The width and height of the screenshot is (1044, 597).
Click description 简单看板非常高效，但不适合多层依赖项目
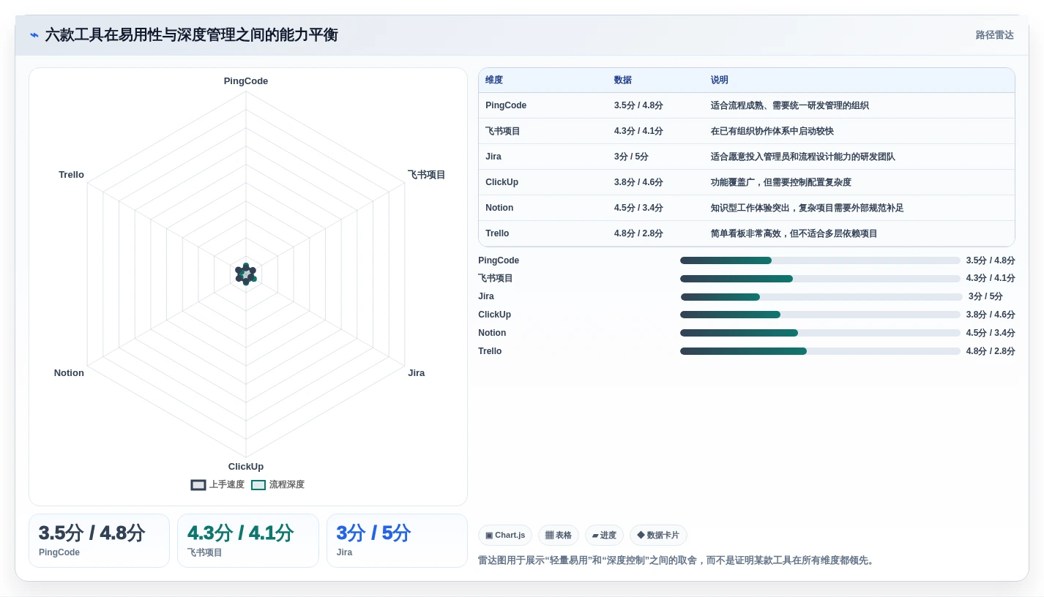point(794,233)
